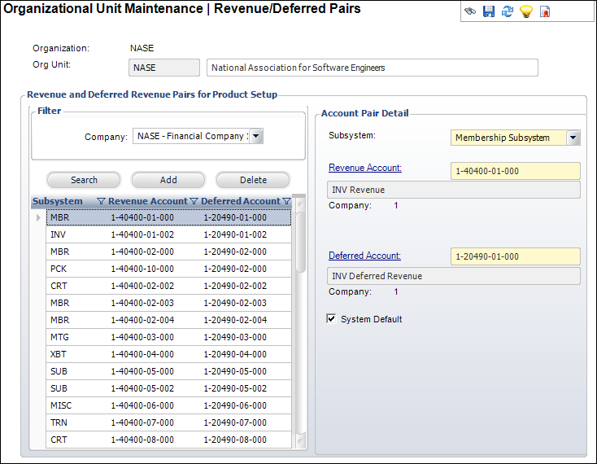Click the grid's vertical scrollbar thumb
The width and height of the screenshot is (597, 464).
click(x=300, y=242)
